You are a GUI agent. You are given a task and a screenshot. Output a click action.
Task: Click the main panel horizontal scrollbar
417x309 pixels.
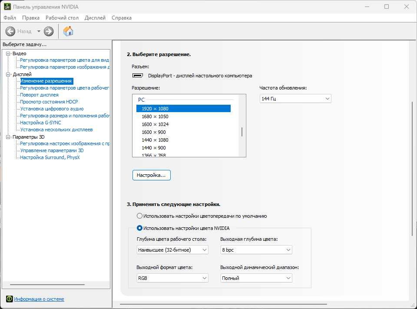[x=223, y=304]
